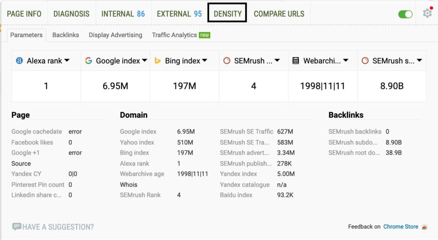Click the SEMrush Rank label under Domain
Screen dimensions: 438x240
[140, 195]
